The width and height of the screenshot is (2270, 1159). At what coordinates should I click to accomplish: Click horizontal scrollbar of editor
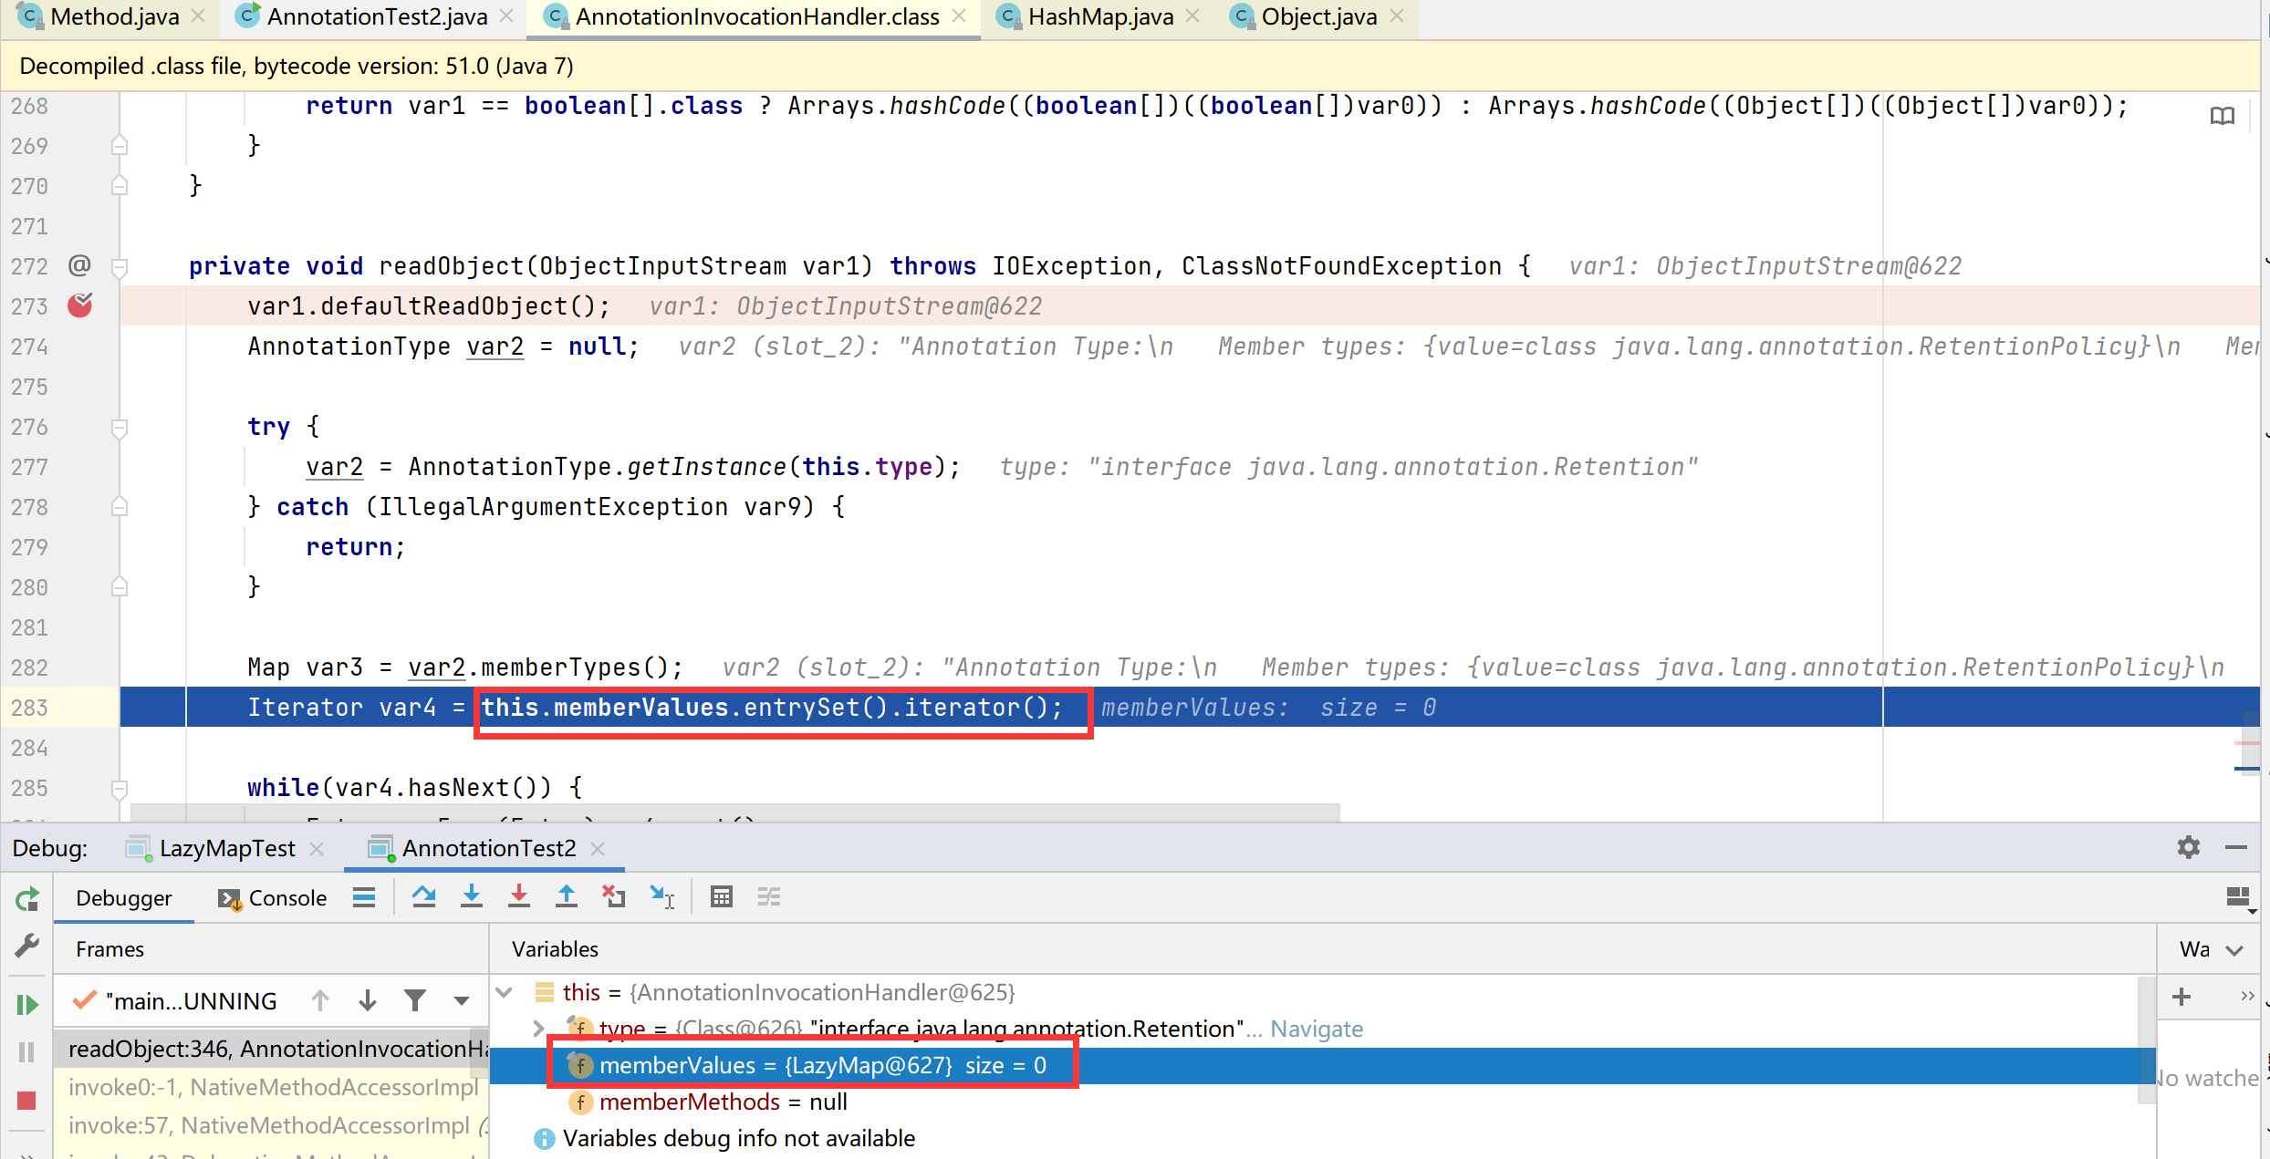coord(735,812)
